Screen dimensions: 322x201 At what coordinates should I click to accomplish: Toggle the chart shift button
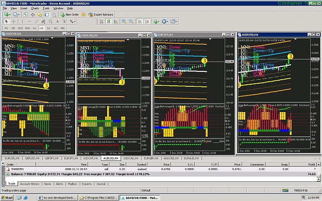click(147, 21)
